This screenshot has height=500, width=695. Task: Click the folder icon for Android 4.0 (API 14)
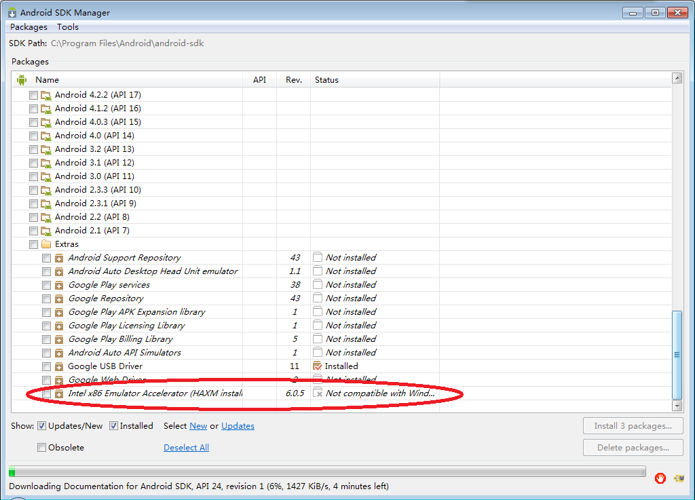[x=46, y=136]
